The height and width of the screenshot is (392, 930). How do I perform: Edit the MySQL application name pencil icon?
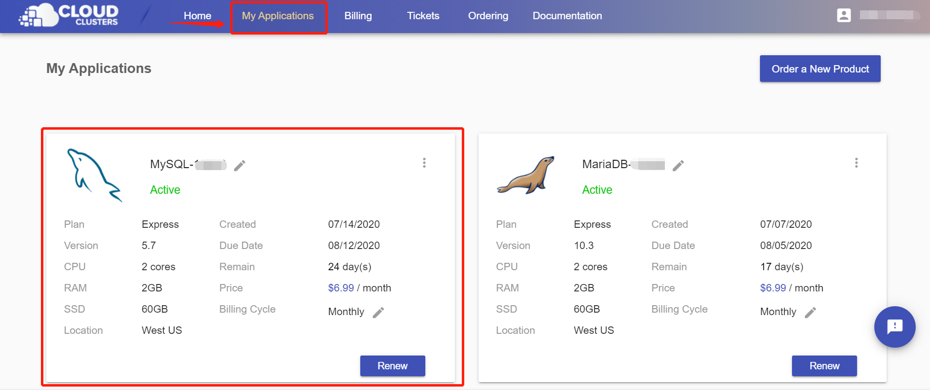(x=240, y=165)
